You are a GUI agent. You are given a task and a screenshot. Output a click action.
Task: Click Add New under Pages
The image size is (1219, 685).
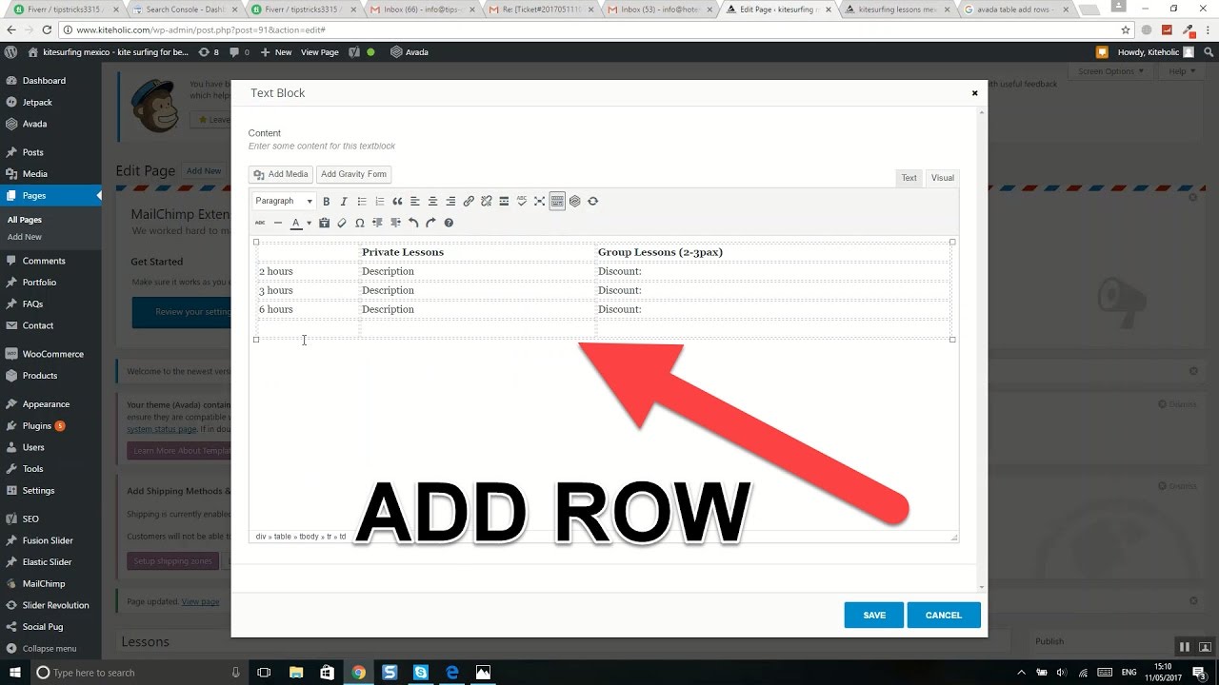(x=25, y=237)
